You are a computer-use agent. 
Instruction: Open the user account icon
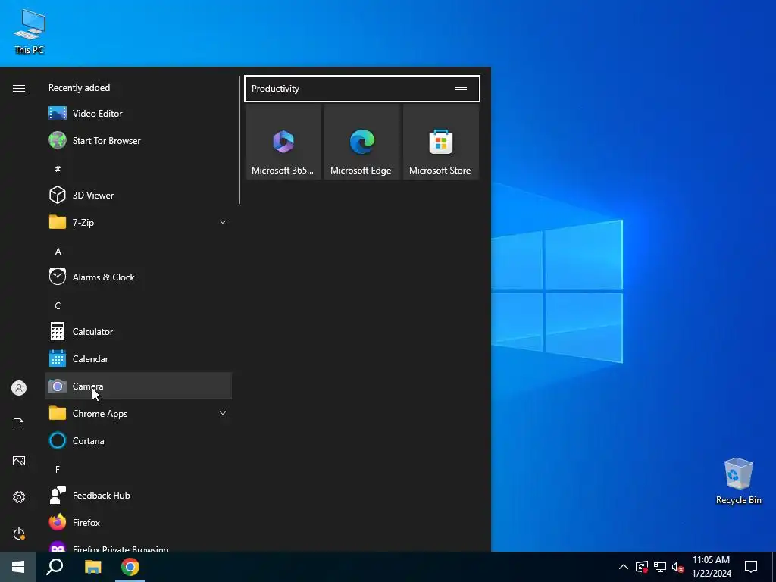click(19, 388)
